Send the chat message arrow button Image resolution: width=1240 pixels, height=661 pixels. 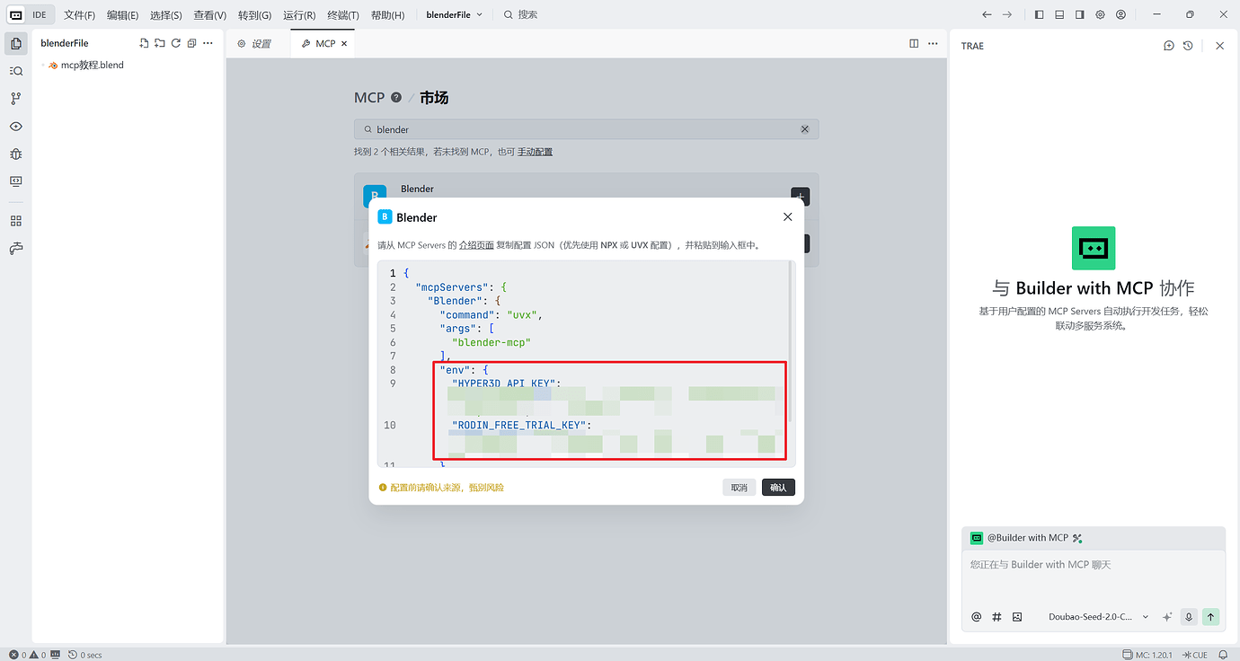[x=1210, y=617]
